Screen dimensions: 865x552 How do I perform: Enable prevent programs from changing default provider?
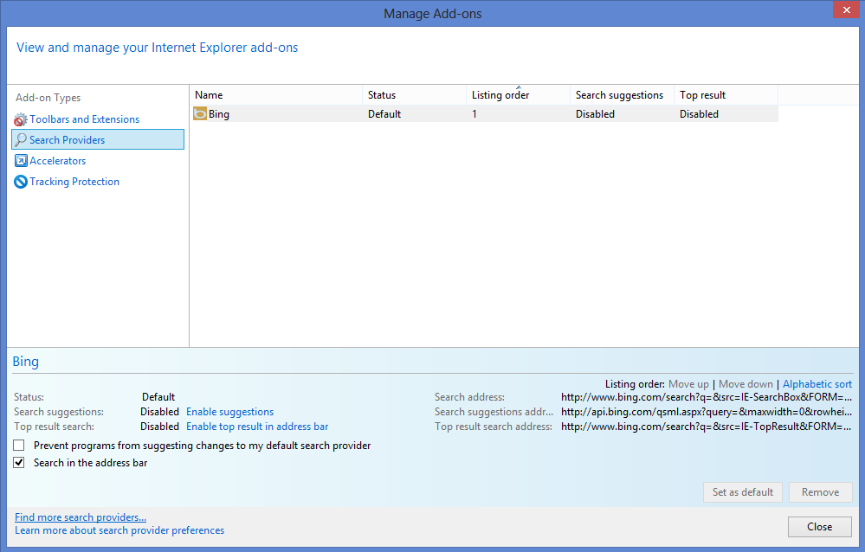point(19,445)
